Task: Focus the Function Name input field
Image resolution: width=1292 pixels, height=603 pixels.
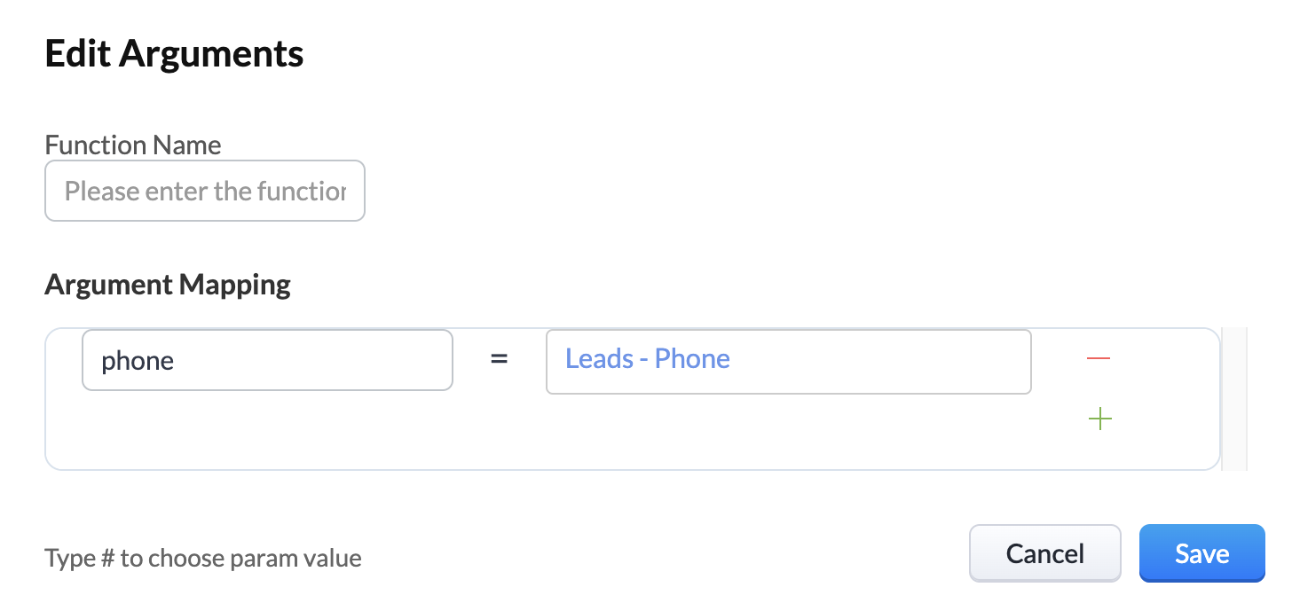Action: [205, 191]
